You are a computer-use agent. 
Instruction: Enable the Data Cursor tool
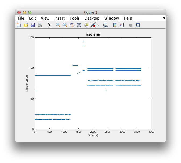click(86, 25)
